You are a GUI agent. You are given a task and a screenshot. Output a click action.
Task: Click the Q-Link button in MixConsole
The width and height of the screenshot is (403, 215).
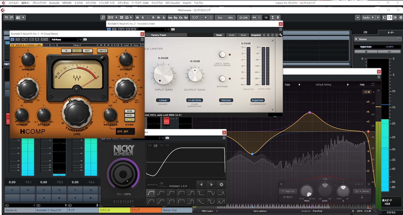pyautogui.click(x=243, y=18)
